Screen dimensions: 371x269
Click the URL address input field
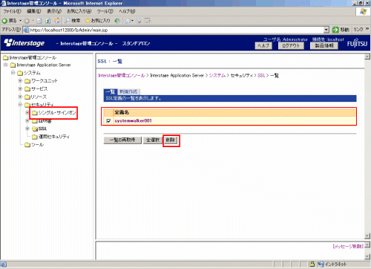177,30
